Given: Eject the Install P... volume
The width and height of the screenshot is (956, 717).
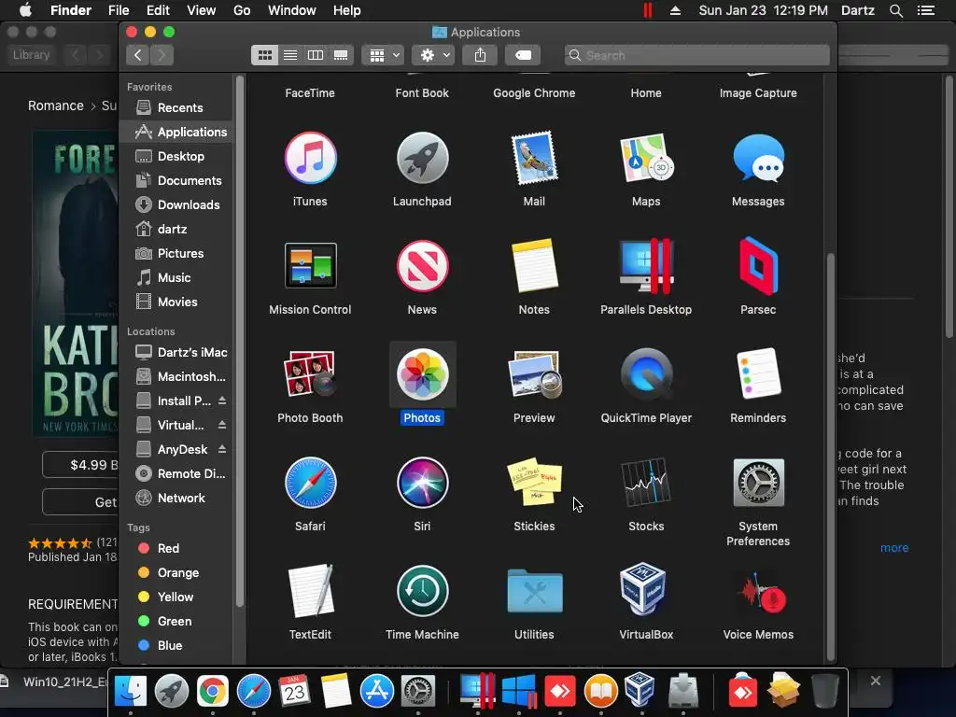Looking at the screenshot, I should 222,401.
